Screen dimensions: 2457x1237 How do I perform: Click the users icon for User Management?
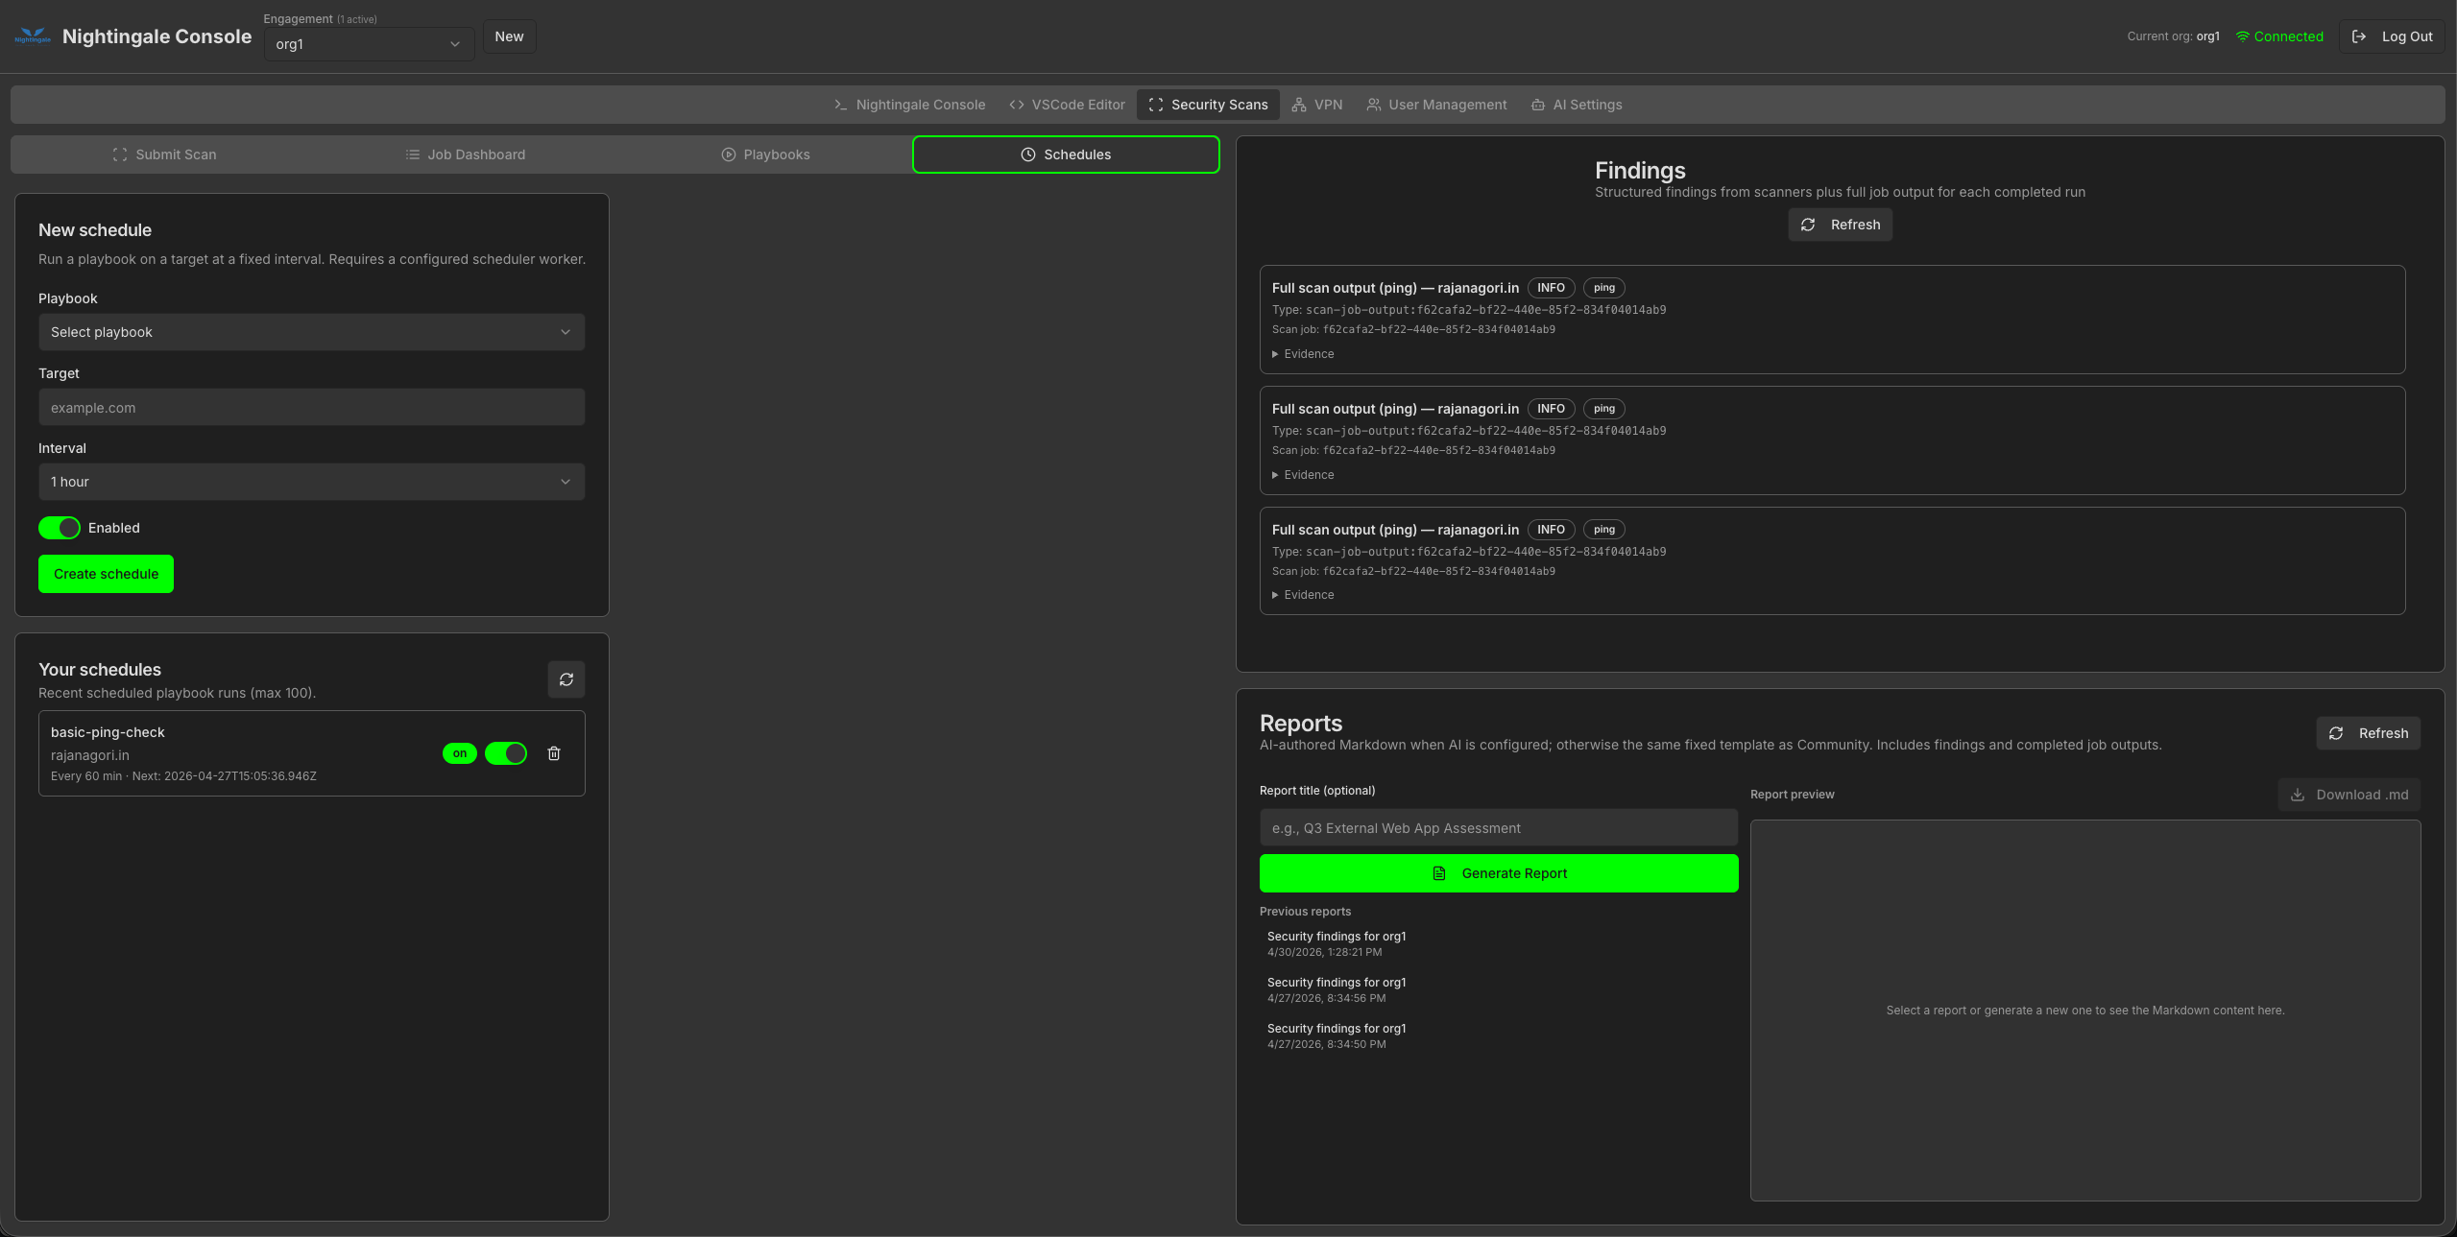tap(1373, 105)
